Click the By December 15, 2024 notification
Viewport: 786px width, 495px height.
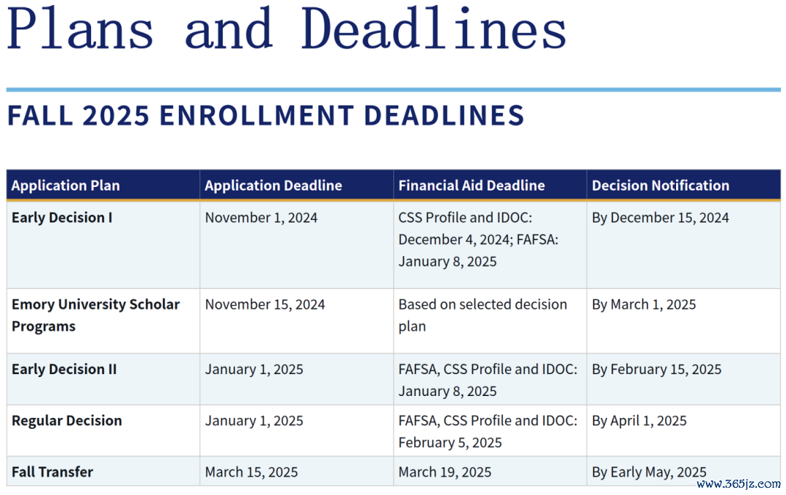660,218
